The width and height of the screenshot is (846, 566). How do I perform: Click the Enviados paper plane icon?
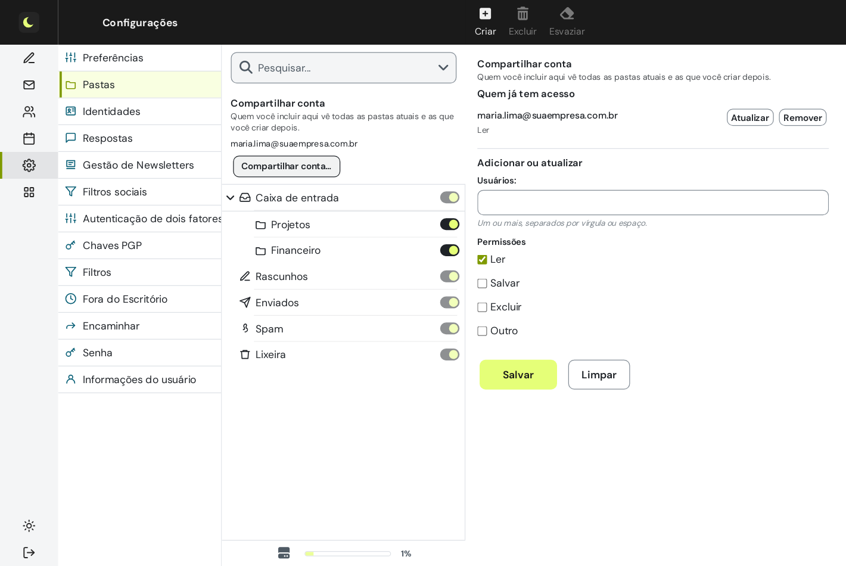(x=244, y=303)
